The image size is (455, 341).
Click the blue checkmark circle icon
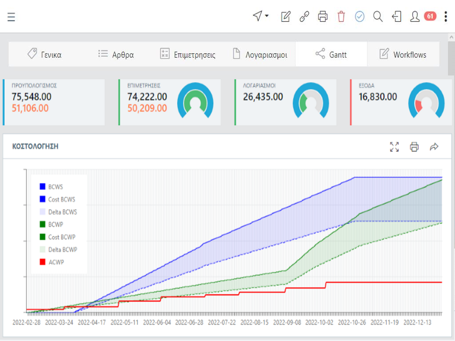tap(359, 17)
